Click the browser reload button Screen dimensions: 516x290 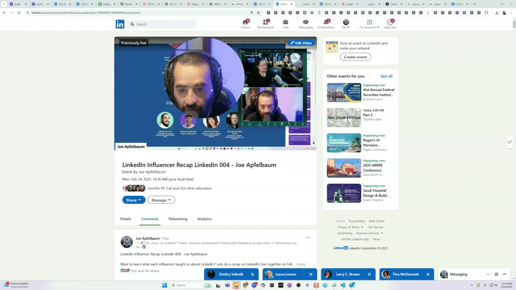19,13
